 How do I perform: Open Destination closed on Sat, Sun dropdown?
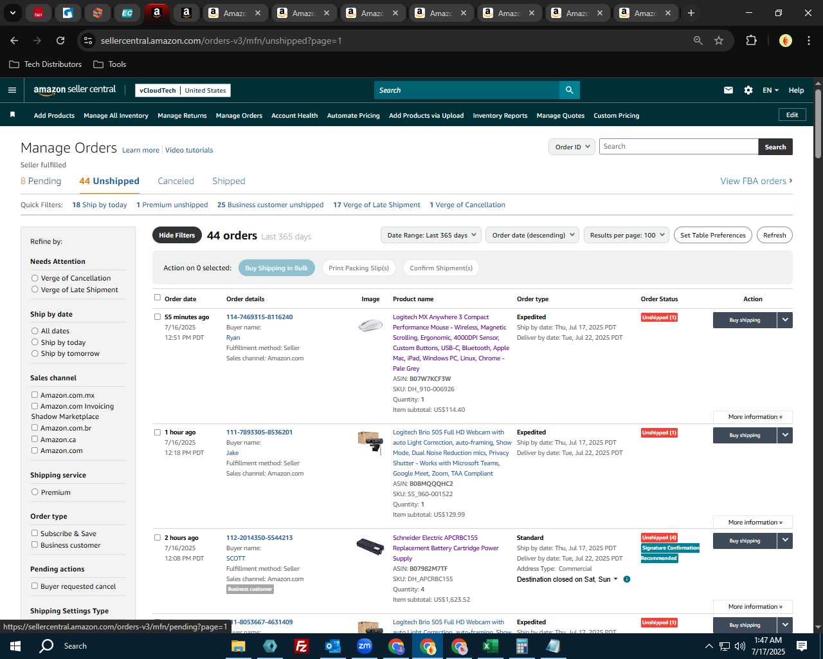(567, 579)
